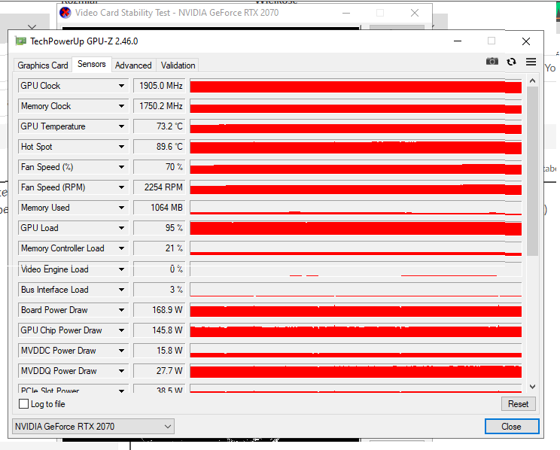The height and width of the screenshot is (450, 560).
Task: Click the GPU Clock graph
Action: [x=356, y=86]
